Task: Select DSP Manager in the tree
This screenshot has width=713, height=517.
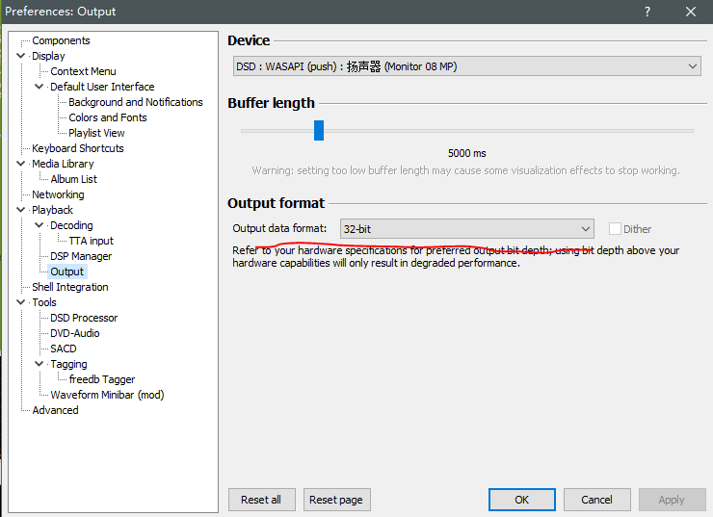Action: 81,256
